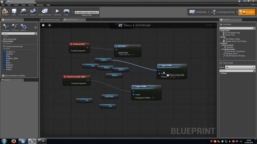Switch to the Graph mode
Image resolution: width=257 pixels, height=144 pixels.
pyautogui.click(x=247, y=12)
